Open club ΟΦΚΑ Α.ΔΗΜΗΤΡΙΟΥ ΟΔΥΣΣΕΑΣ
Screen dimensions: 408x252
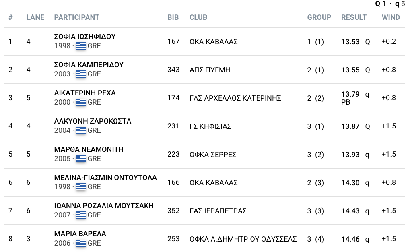tap(243, 239)
